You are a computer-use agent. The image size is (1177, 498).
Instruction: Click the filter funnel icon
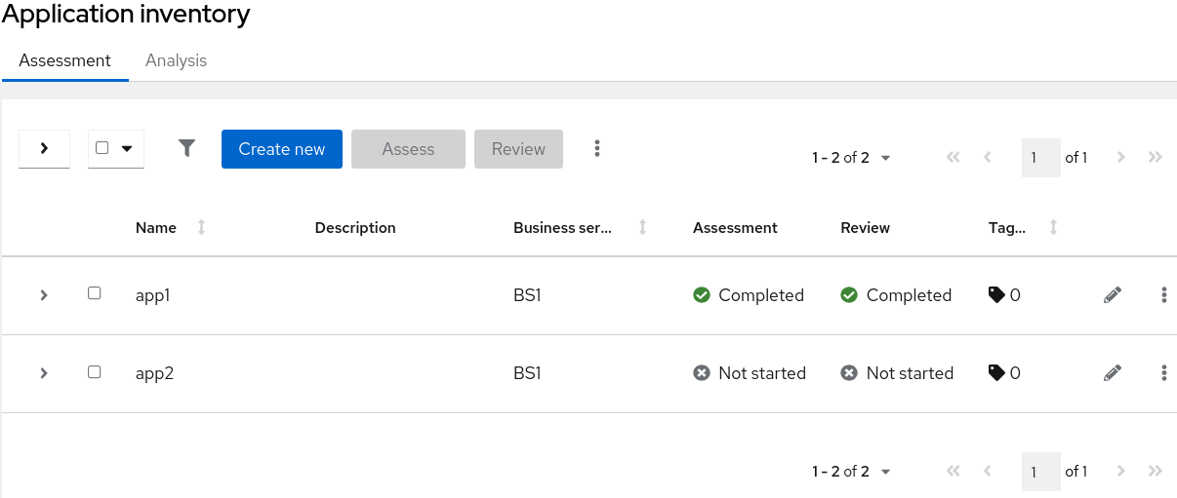point(187,148)
